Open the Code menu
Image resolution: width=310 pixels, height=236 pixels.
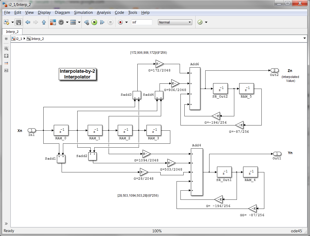click(x=119, y=13)
